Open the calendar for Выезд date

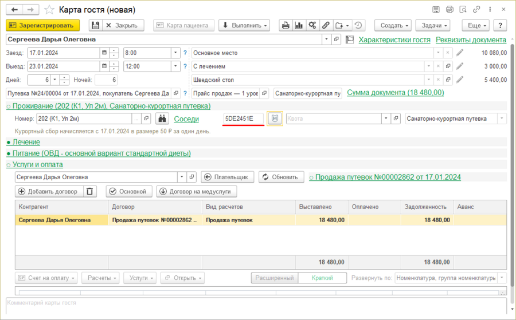(104, 66)
